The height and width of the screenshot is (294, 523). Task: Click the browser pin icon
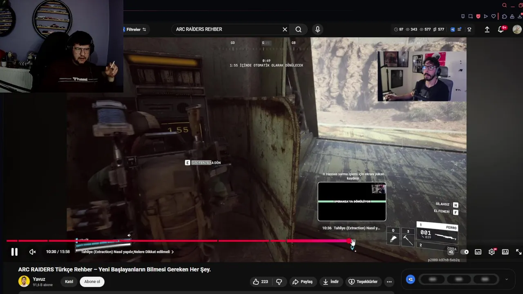point(463,16)
